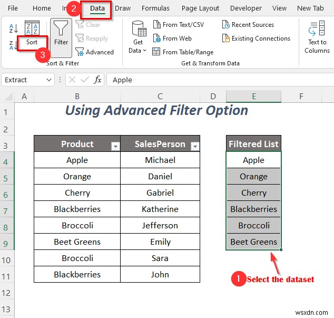Click Cherry in the Filtered List
334x318 pixels.
(x=253, y=193)
